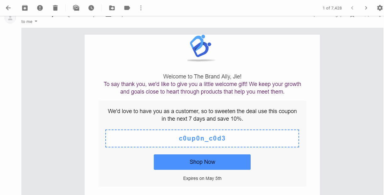Click the sender's profile avatar
The image size is (384, 195).
(10, 18)
